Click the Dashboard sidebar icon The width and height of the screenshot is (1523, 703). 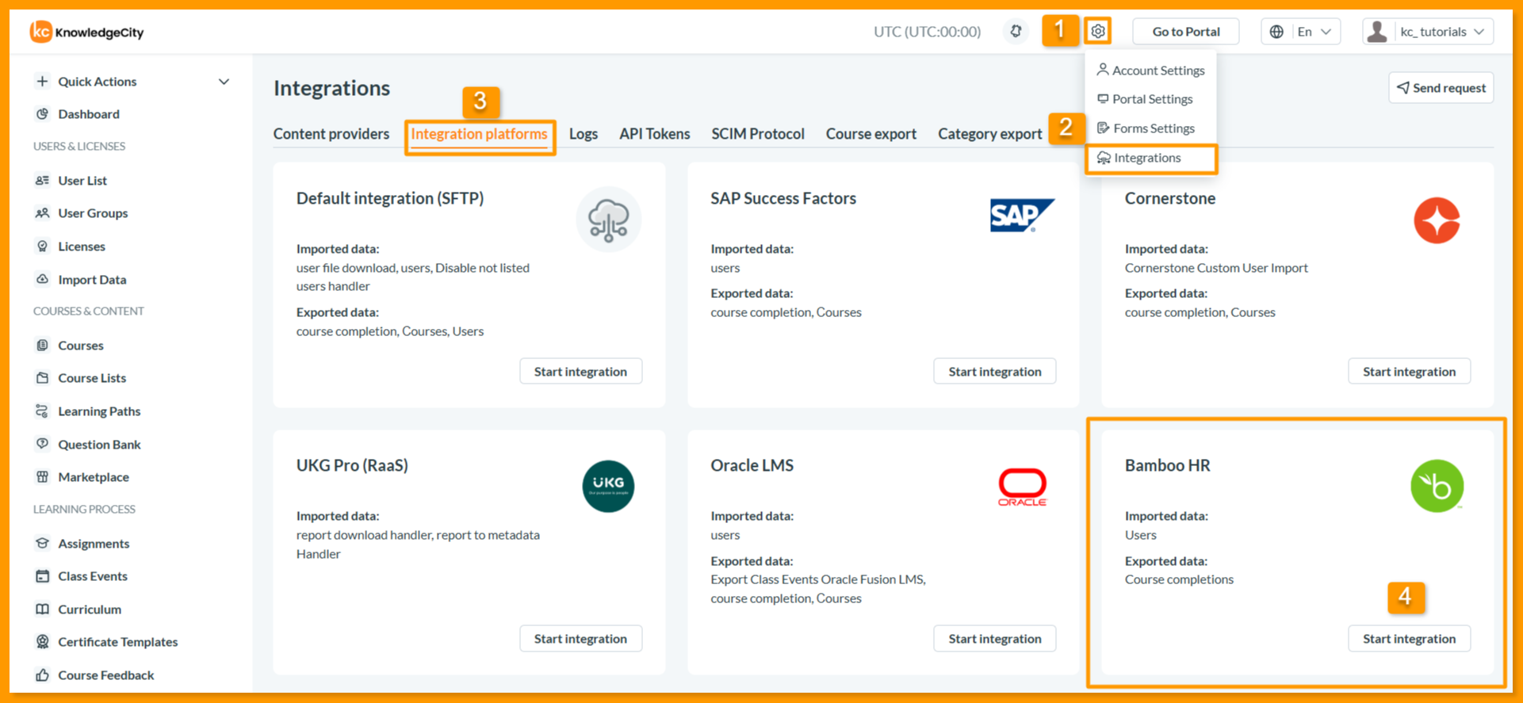43,114
